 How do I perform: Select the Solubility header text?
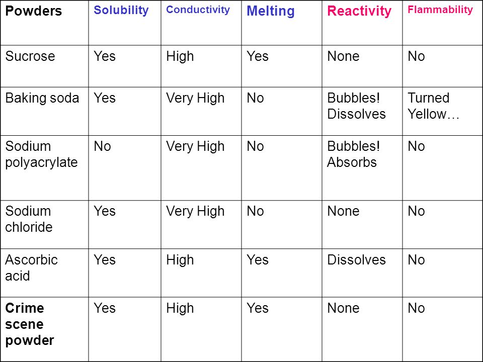pos(121,11)
